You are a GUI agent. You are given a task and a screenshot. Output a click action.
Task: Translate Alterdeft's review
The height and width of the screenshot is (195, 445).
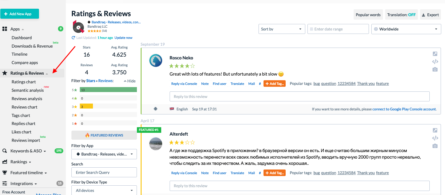point(237,173)
